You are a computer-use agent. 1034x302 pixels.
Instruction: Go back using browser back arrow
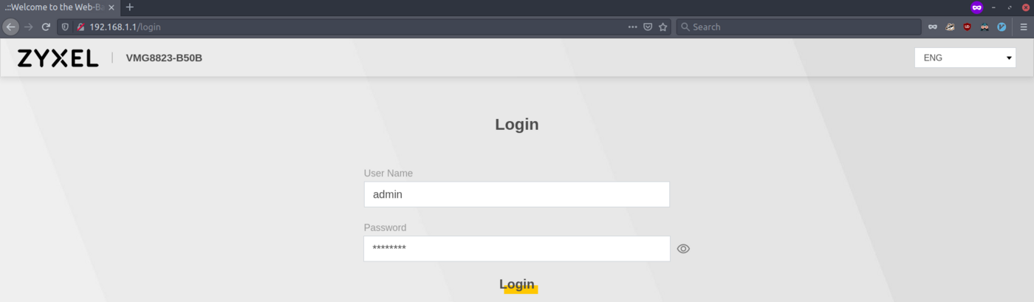point(10,27)
